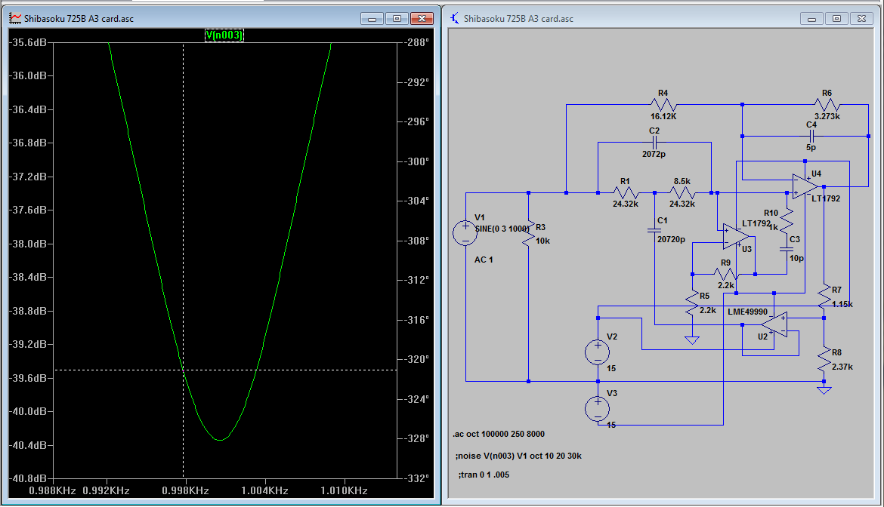Select voltage source V3 symbol
This screenshot has height=507, width=884.
pos(598,408)
